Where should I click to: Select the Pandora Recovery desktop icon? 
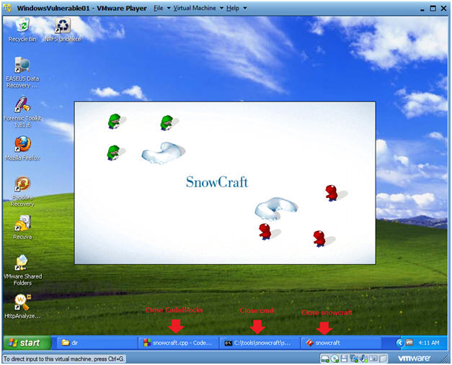click(x=22, y=191)
